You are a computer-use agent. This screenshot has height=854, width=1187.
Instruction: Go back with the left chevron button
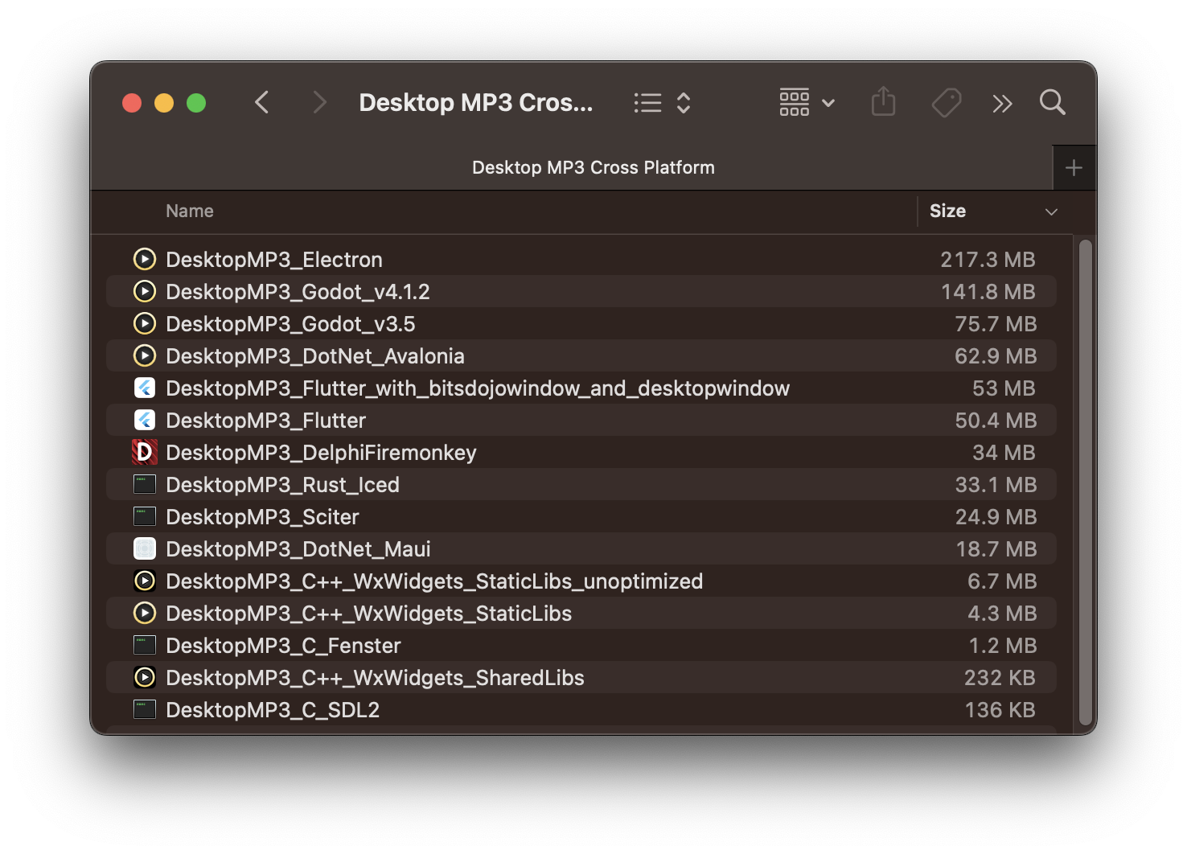(x=261, y=103)
